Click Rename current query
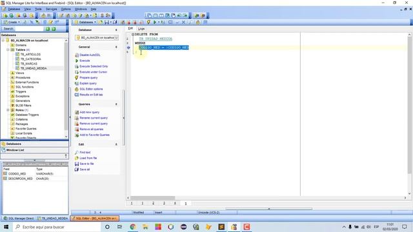This screenshot has width=413, height=232. click(x=94, y=118)
